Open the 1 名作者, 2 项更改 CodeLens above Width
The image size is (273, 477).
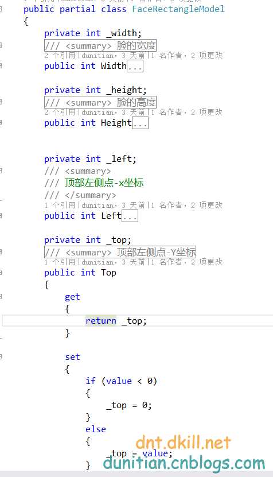click(x=186, y=55)
